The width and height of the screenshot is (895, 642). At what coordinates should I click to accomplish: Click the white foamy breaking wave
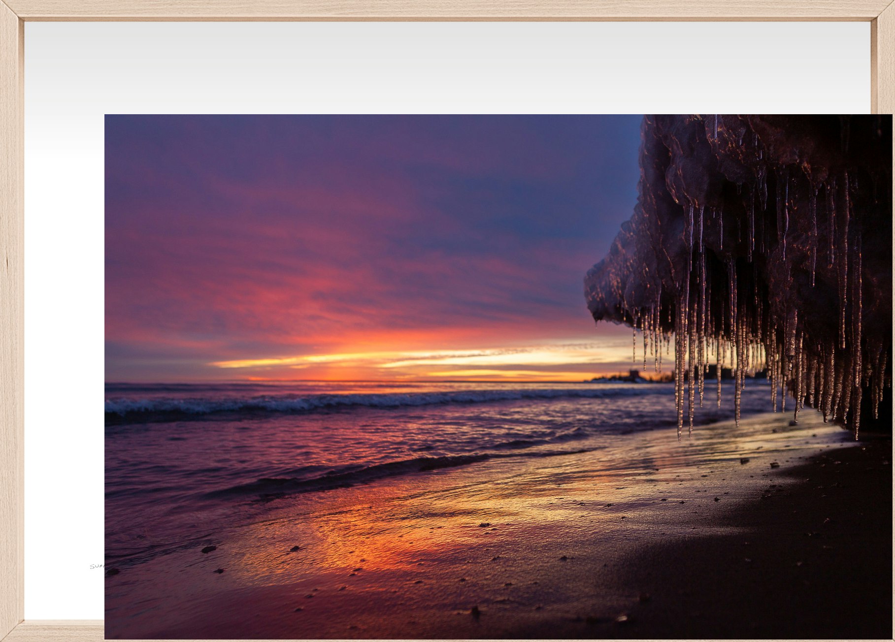[x=296, y=404]
